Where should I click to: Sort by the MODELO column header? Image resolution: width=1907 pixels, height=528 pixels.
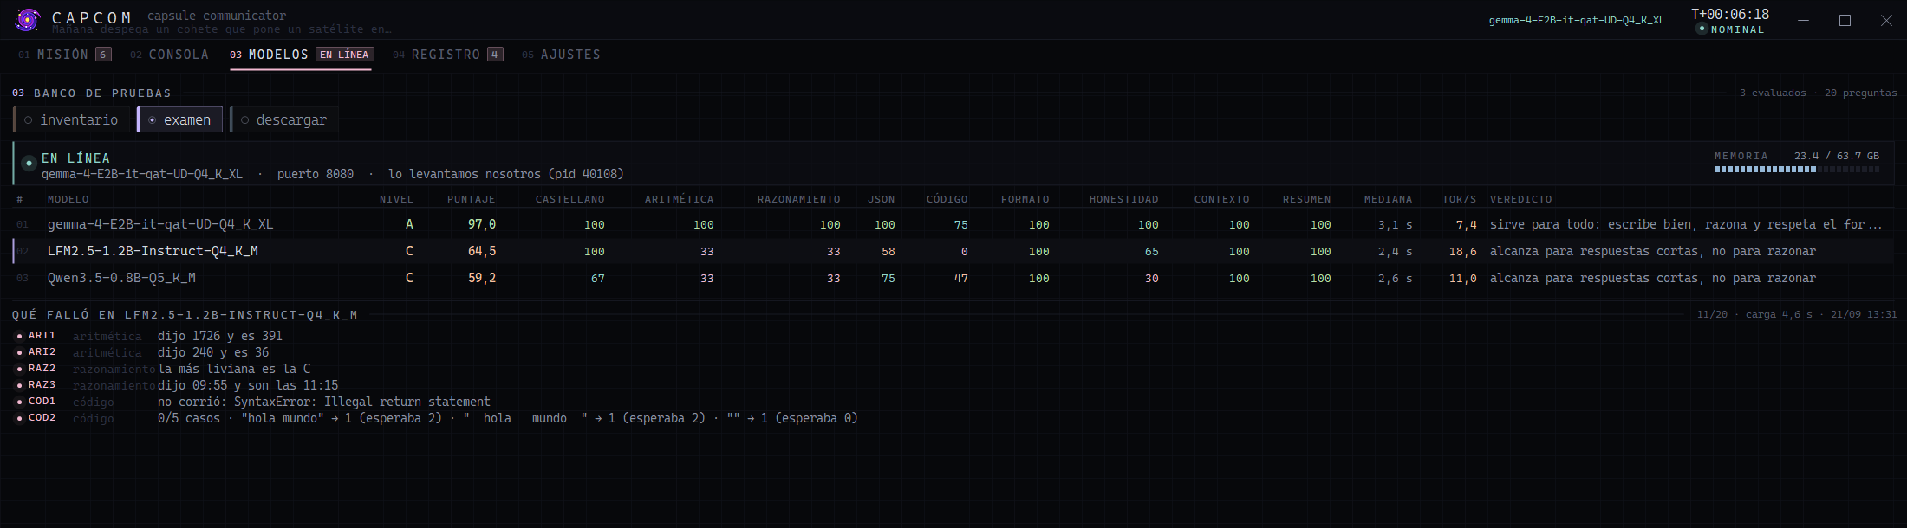coord(68,199)
